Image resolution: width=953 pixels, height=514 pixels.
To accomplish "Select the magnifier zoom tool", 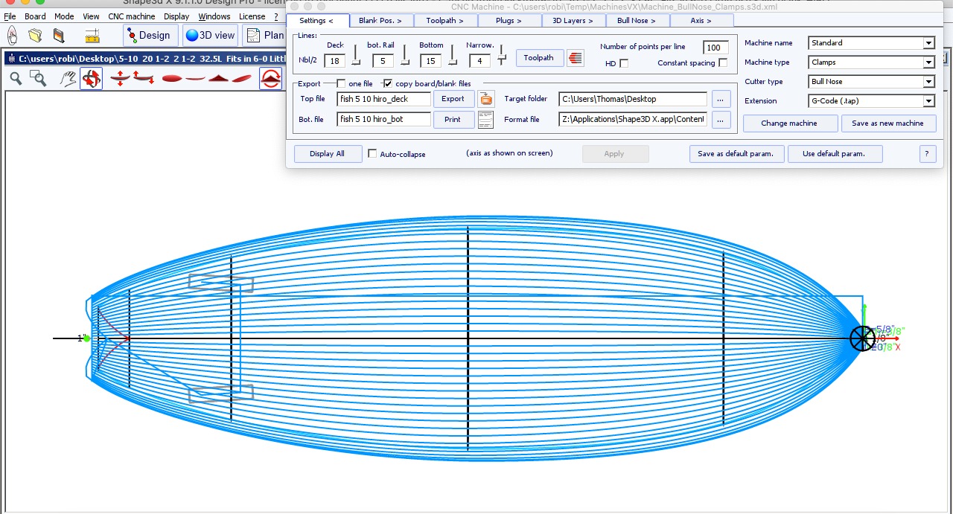I will point(16,78).
